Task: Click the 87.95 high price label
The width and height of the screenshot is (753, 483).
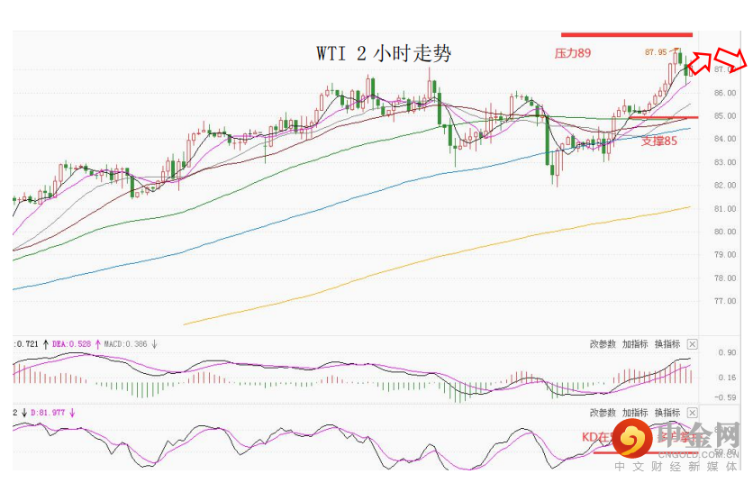Action: (656, 52)
